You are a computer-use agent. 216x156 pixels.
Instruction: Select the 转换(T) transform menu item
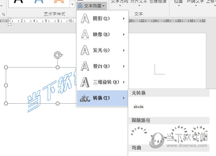pos(103,98)
